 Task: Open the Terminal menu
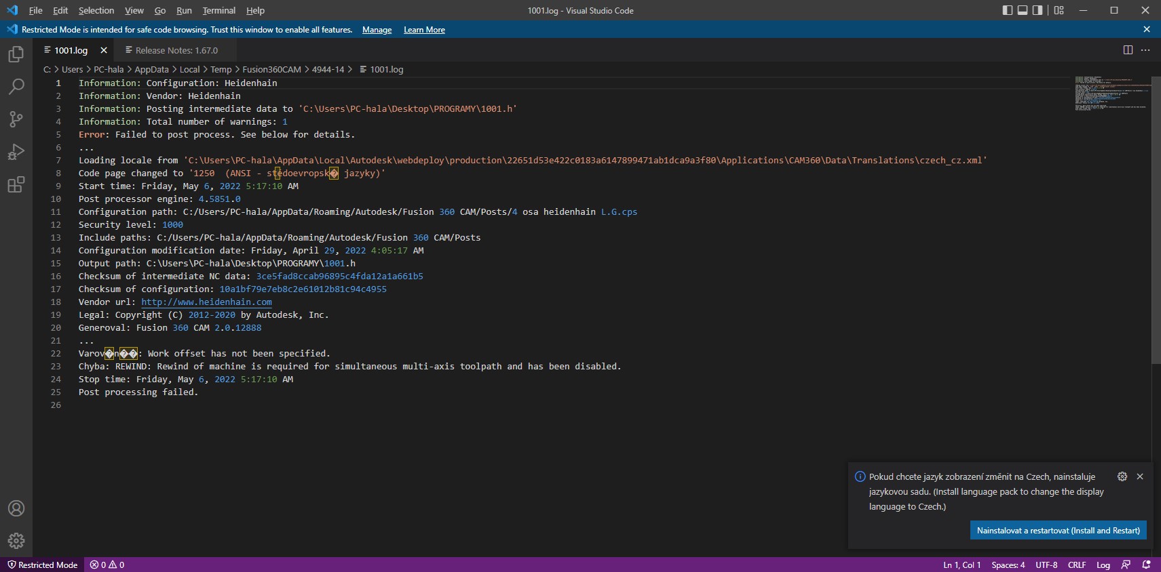[218, 10]
